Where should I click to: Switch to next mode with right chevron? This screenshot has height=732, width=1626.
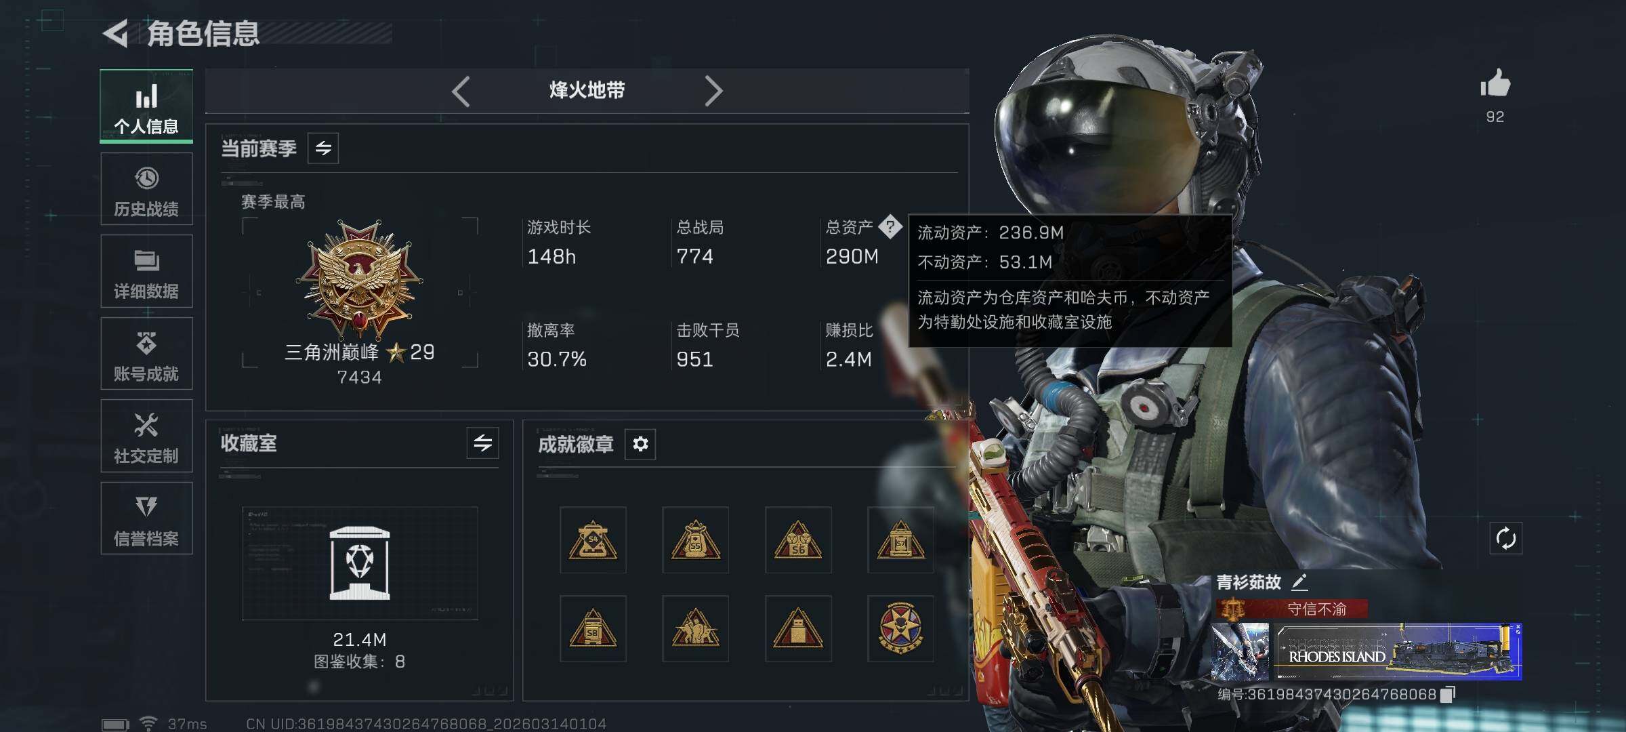pos(713,91)
